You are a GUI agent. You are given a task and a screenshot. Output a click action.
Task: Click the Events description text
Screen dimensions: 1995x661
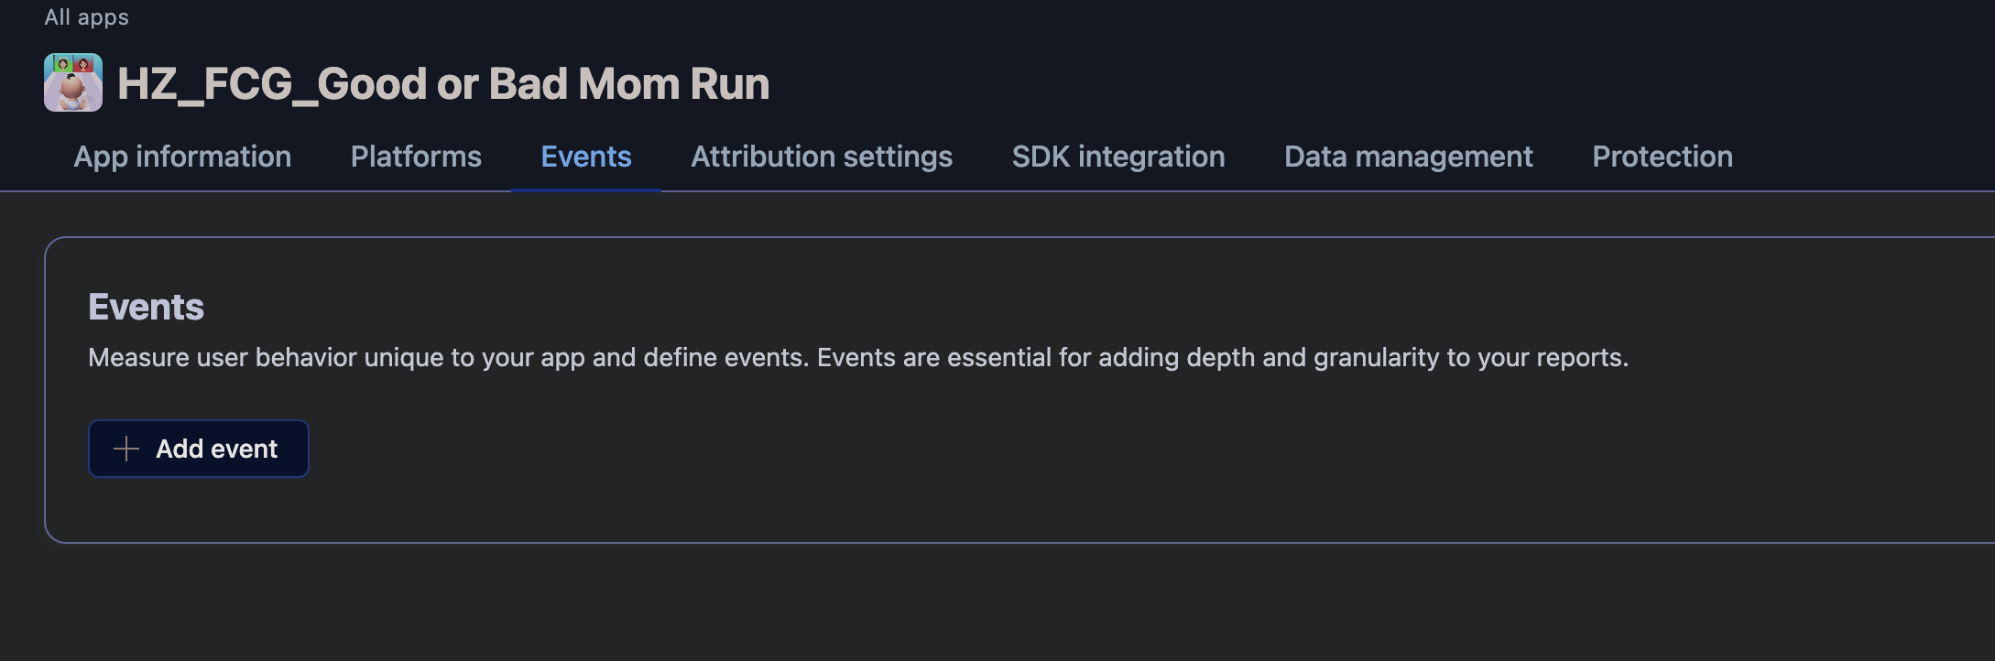pos(857,357)
